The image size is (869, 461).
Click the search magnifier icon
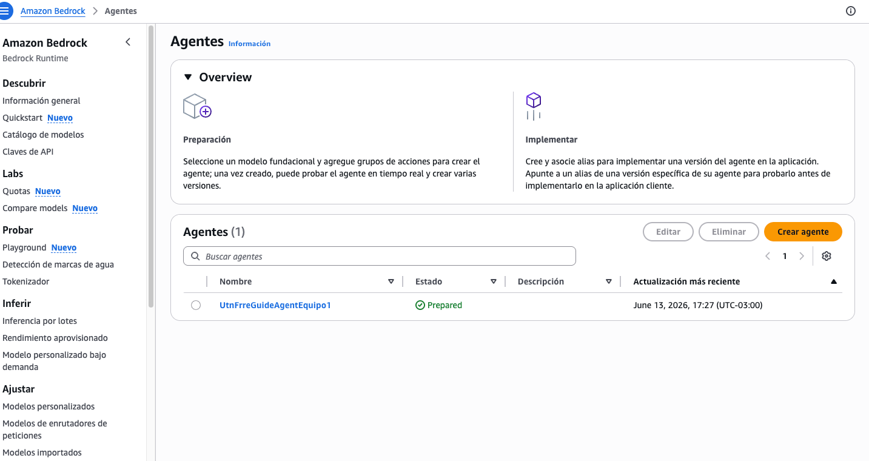point(195,256)
